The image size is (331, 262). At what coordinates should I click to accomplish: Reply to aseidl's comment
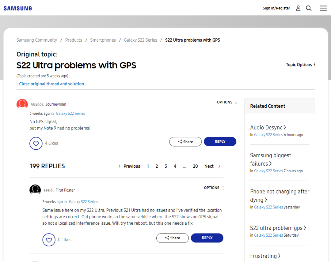coord(207,238)
